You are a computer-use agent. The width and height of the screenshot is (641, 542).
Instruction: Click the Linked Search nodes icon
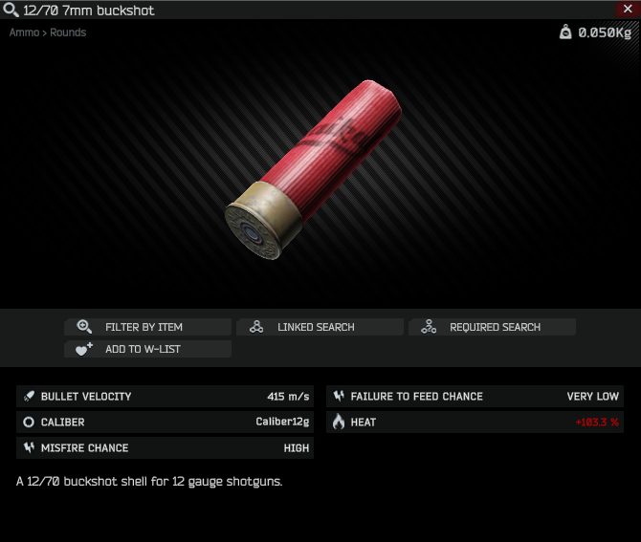click(256, 327)
